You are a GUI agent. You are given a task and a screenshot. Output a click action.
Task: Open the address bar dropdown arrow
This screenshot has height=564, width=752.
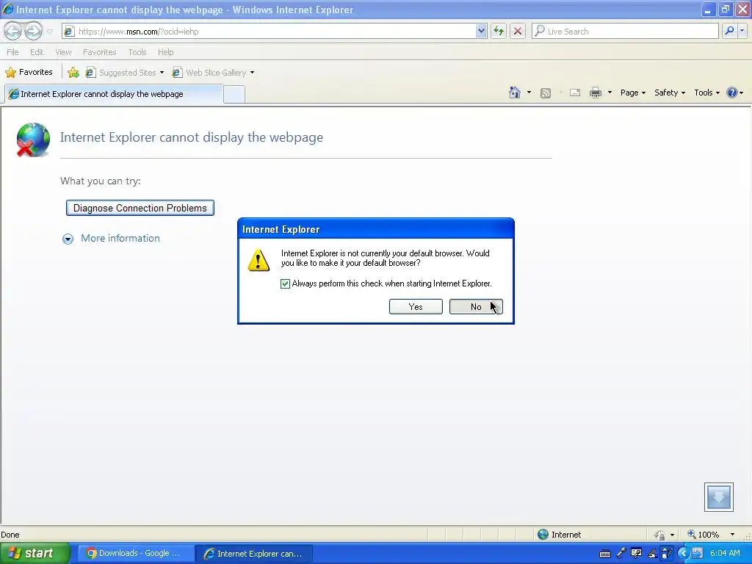pyautogui.click(x=481, y=31)
